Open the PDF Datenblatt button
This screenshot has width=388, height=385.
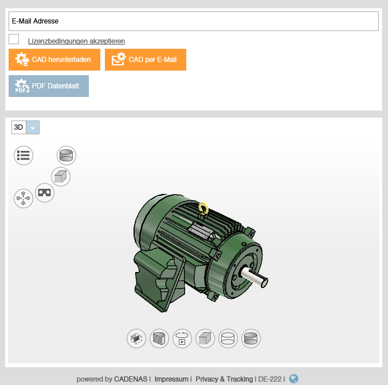(49, 86)
